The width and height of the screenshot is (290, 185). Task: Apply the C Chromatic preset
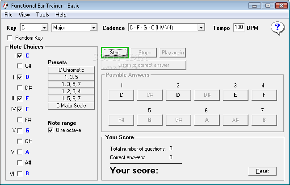point(71,70)
